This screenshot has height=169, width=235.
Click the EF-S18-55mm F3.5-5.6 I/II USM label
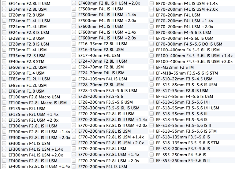pos(188,108)
